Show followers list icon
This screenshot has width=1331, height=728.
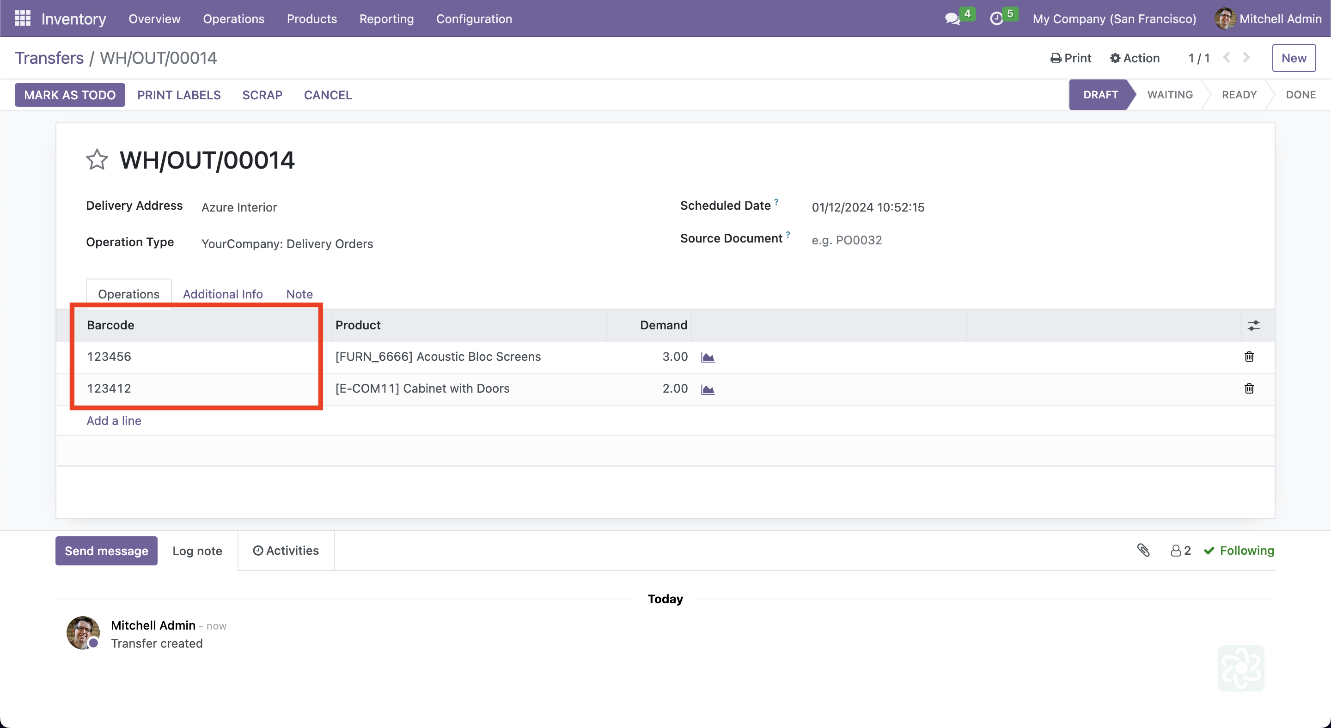pyautogui.click(x=1180, y=551)
